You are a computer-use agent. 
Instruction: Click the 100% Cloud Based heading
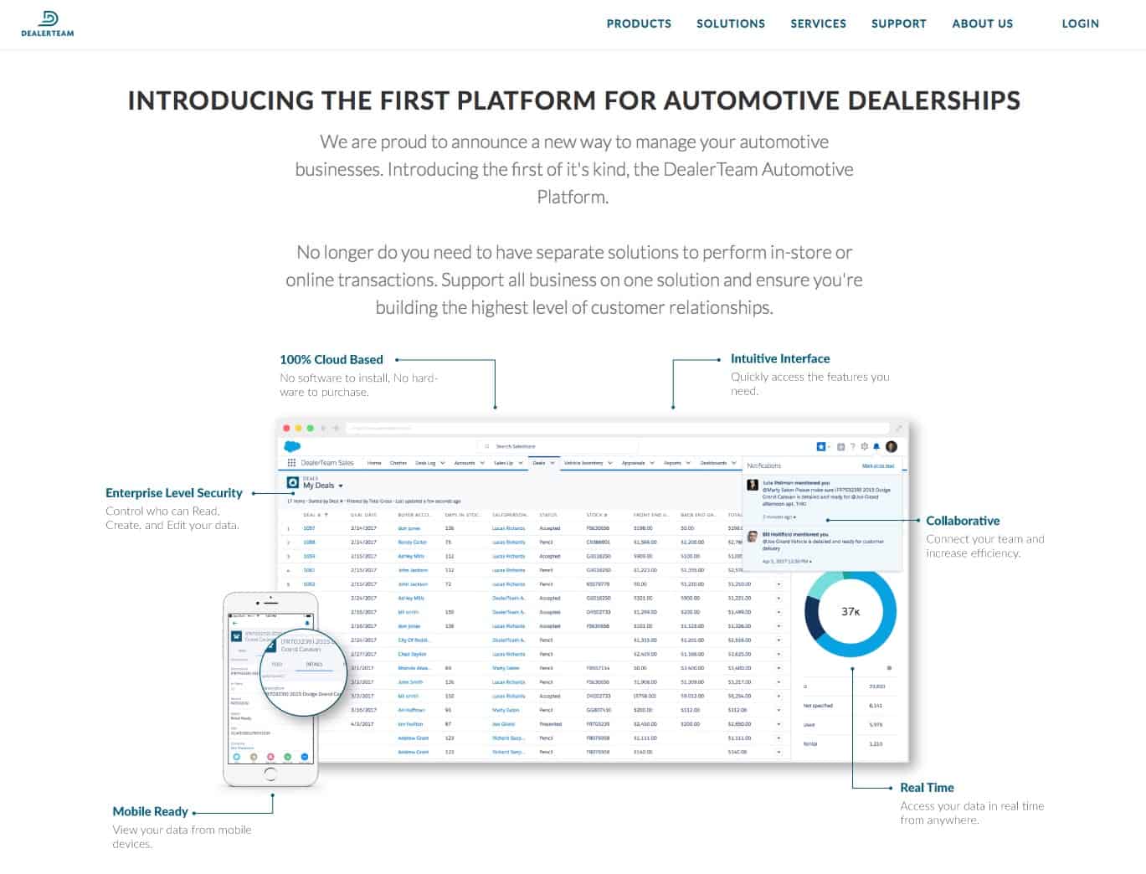(x=331, y=359)
